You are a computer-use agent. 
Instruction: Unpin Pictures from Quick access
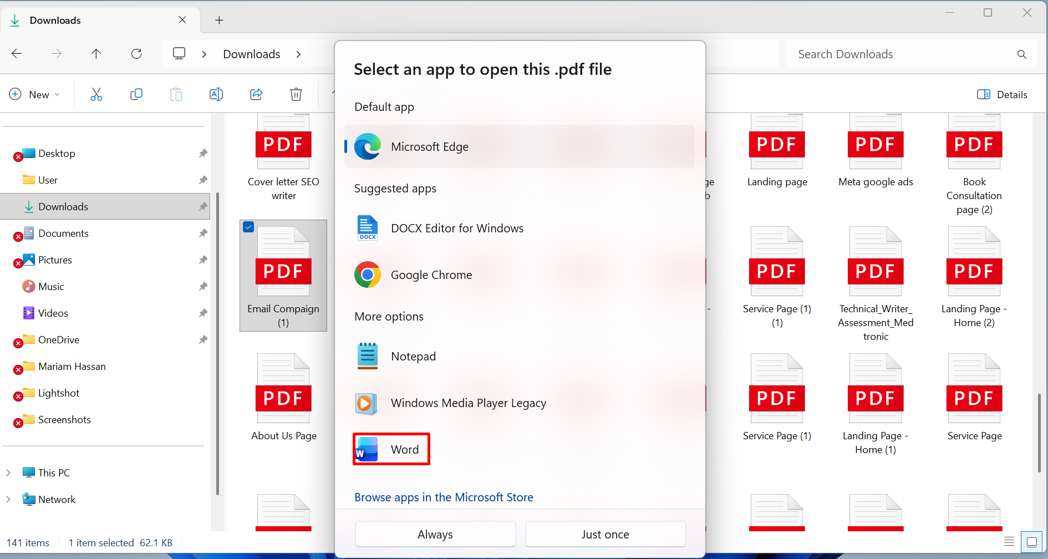point(203,260)
